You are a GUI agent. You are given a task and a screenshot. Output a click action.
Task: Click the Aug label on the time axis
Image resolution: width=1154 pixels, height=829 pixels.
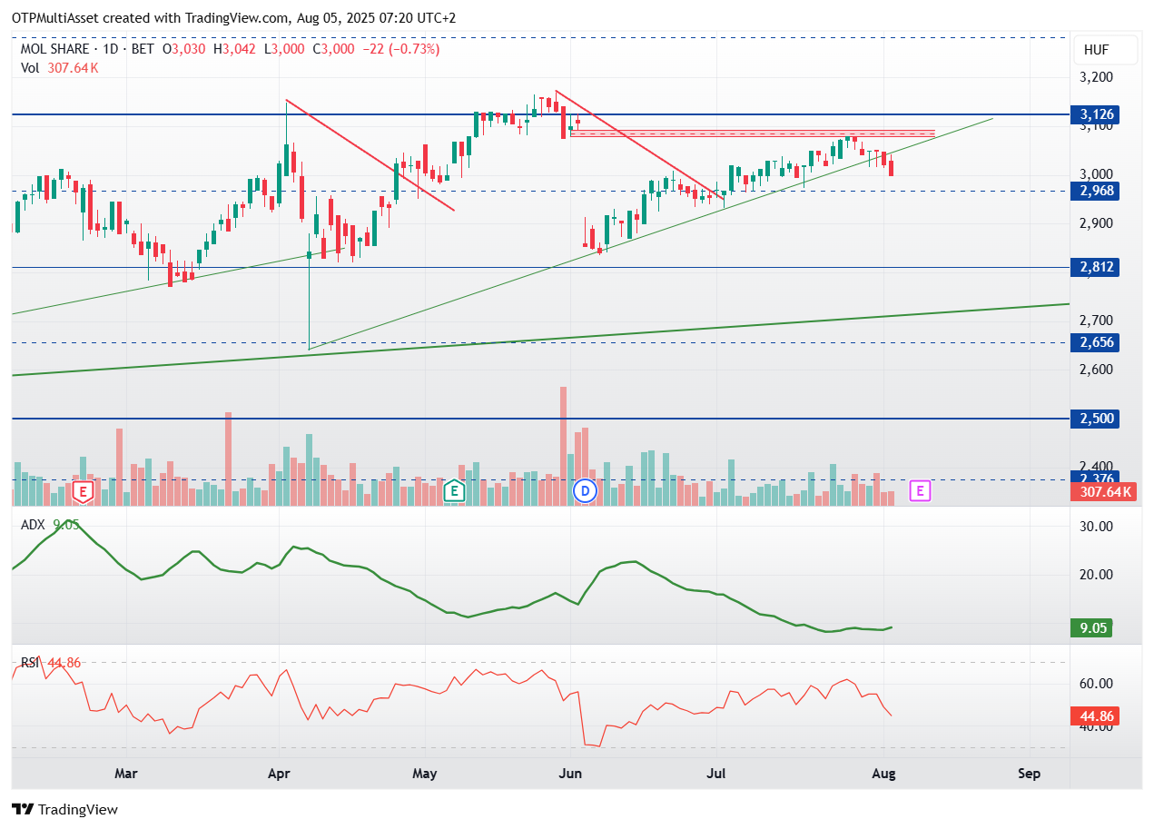point(883,775)
